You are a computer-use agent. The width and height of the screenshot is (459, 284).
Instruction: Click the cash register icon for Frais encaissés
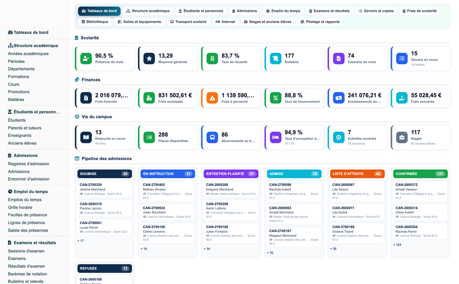pos(149,98)
